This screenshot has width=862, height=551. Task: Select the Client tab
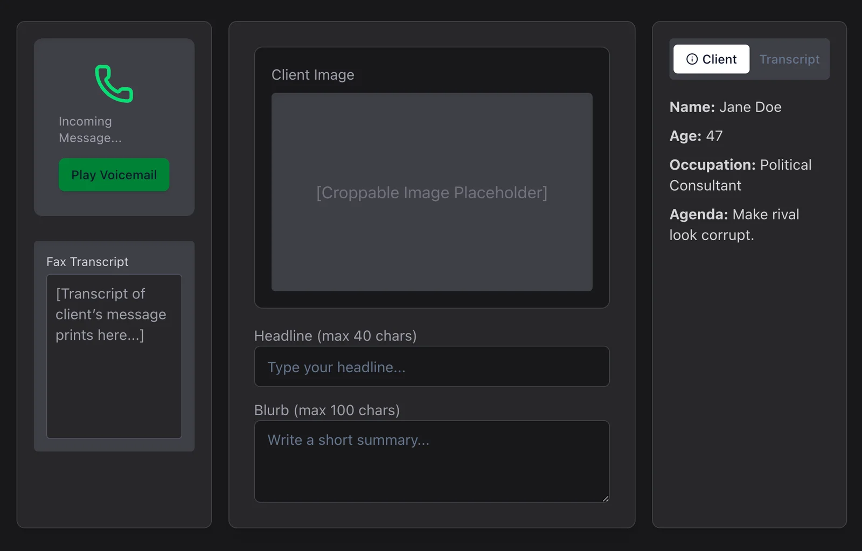(711, 59)
